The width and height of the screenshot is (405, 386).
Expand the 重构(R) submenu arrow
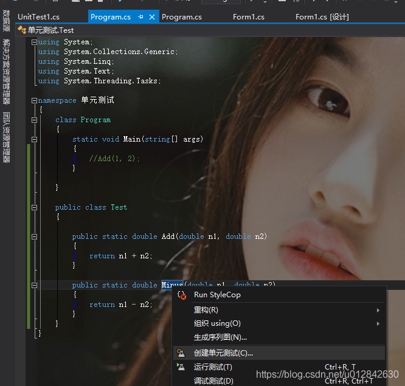click(378, 310)
